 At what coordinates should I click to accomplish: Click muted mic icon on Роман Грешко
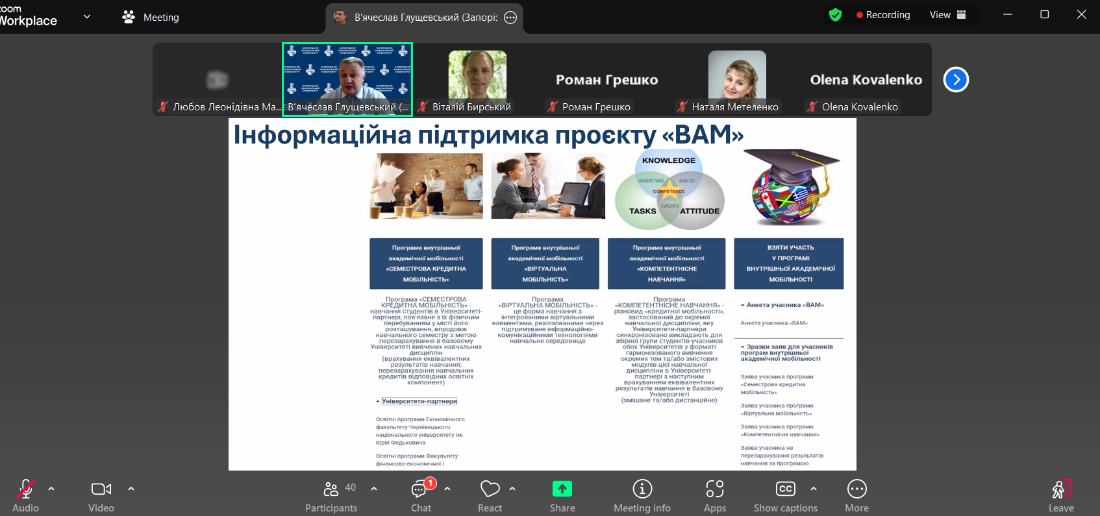pyautogui.click(x=553, y=106)
